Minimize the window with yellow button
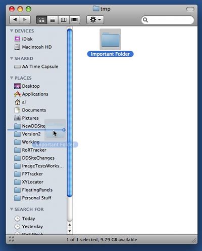202x251 pixels. coord(20,9)
